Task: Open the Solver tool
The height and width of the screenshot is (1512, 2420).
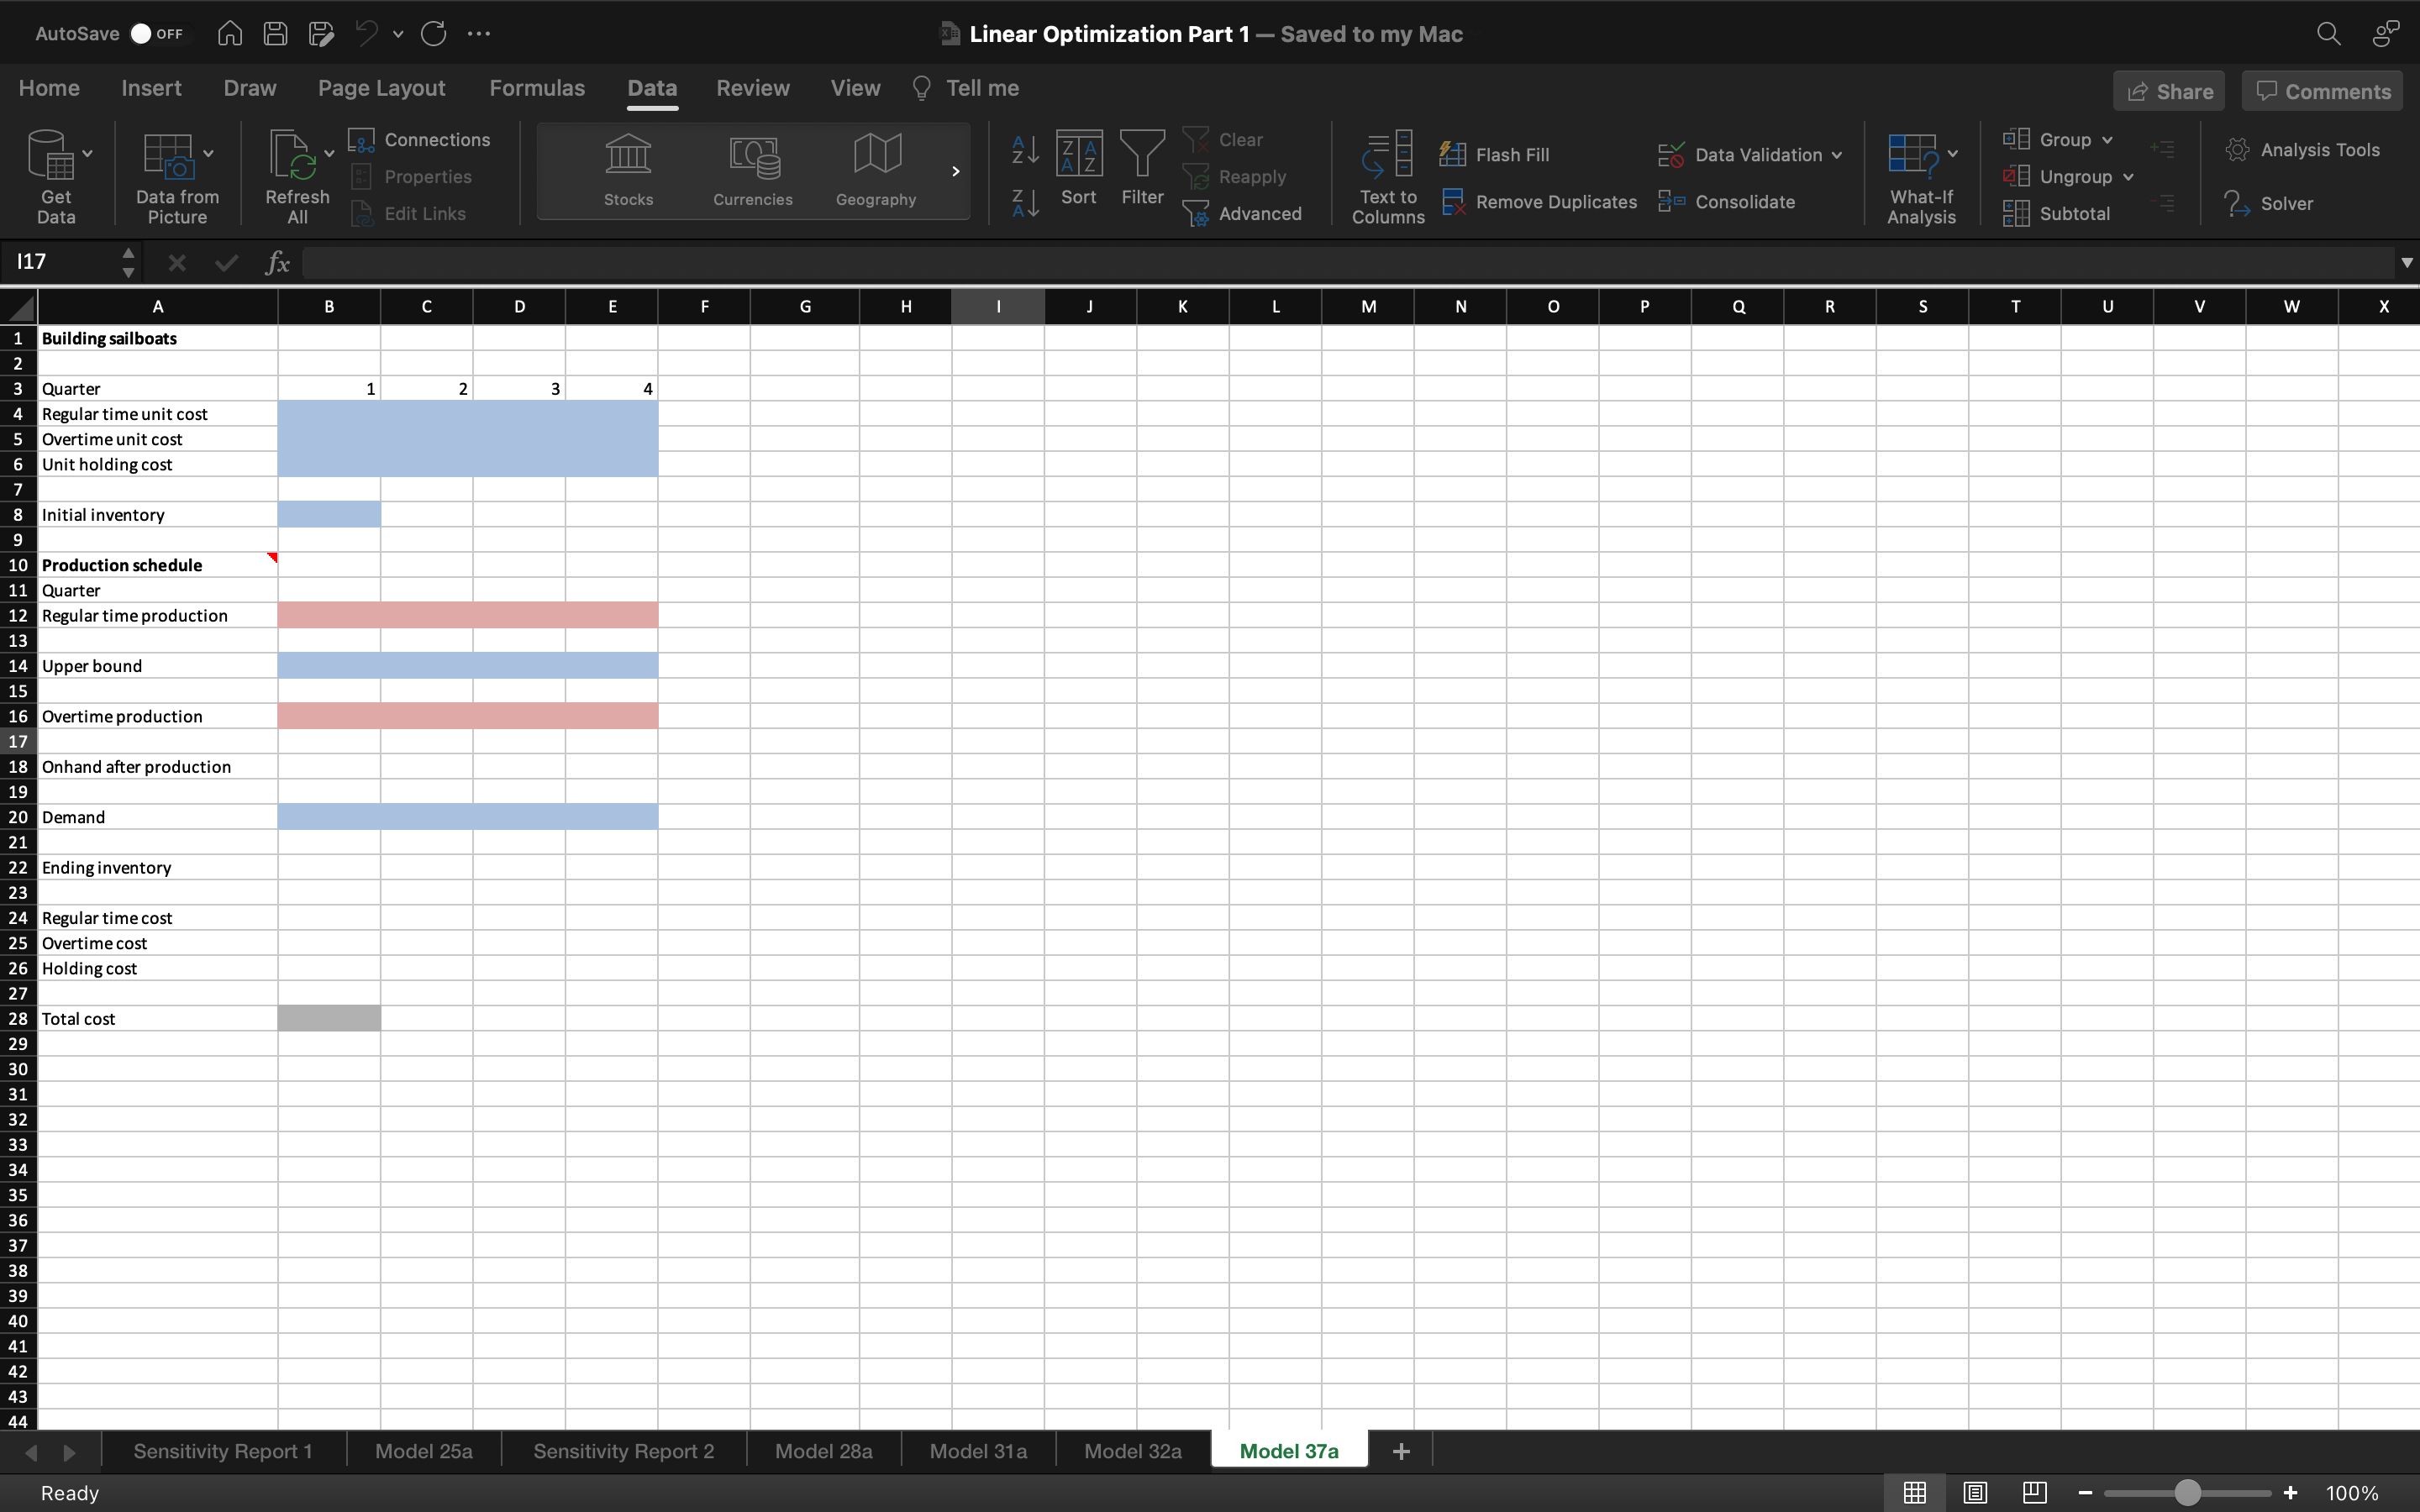Action: 2268,203
